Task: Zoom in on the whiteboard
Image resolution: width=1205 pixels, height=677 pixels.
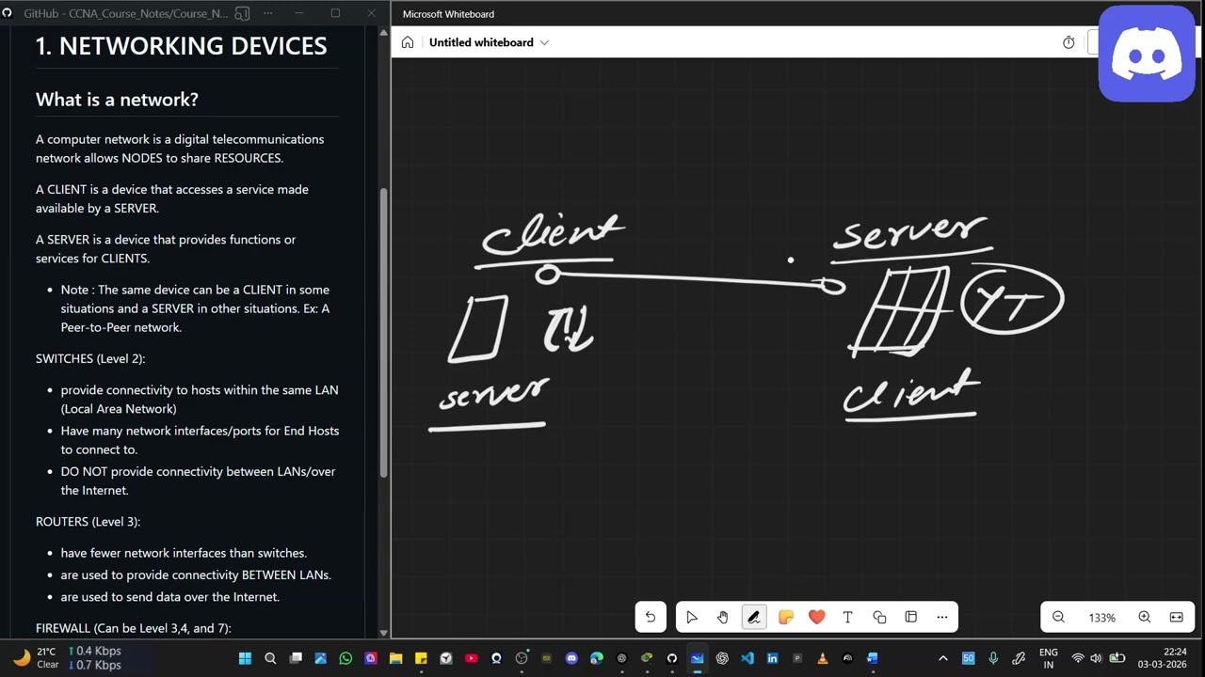Action: coord(1145,617)
